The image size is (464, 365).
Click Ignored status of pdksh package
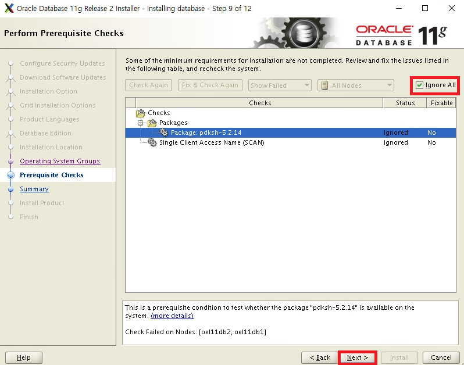point(395,133)
